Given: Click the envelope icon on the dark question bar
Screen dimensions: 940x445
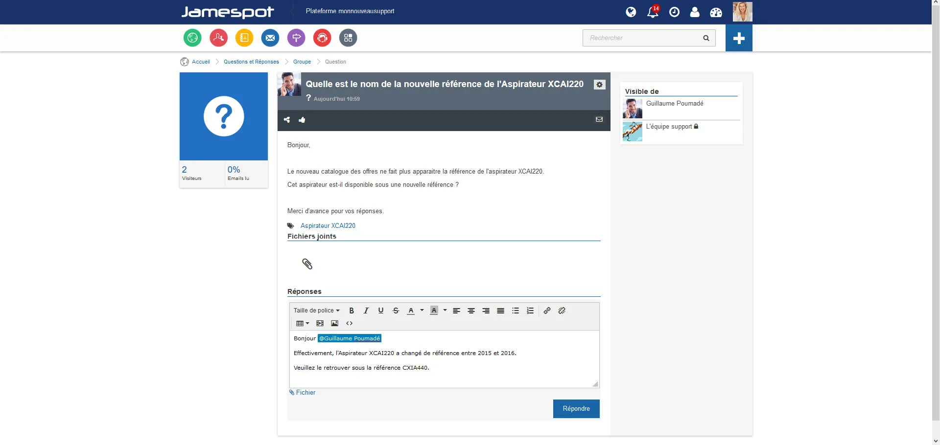Looking at the screenshot, I should click(x=599, y=119).
